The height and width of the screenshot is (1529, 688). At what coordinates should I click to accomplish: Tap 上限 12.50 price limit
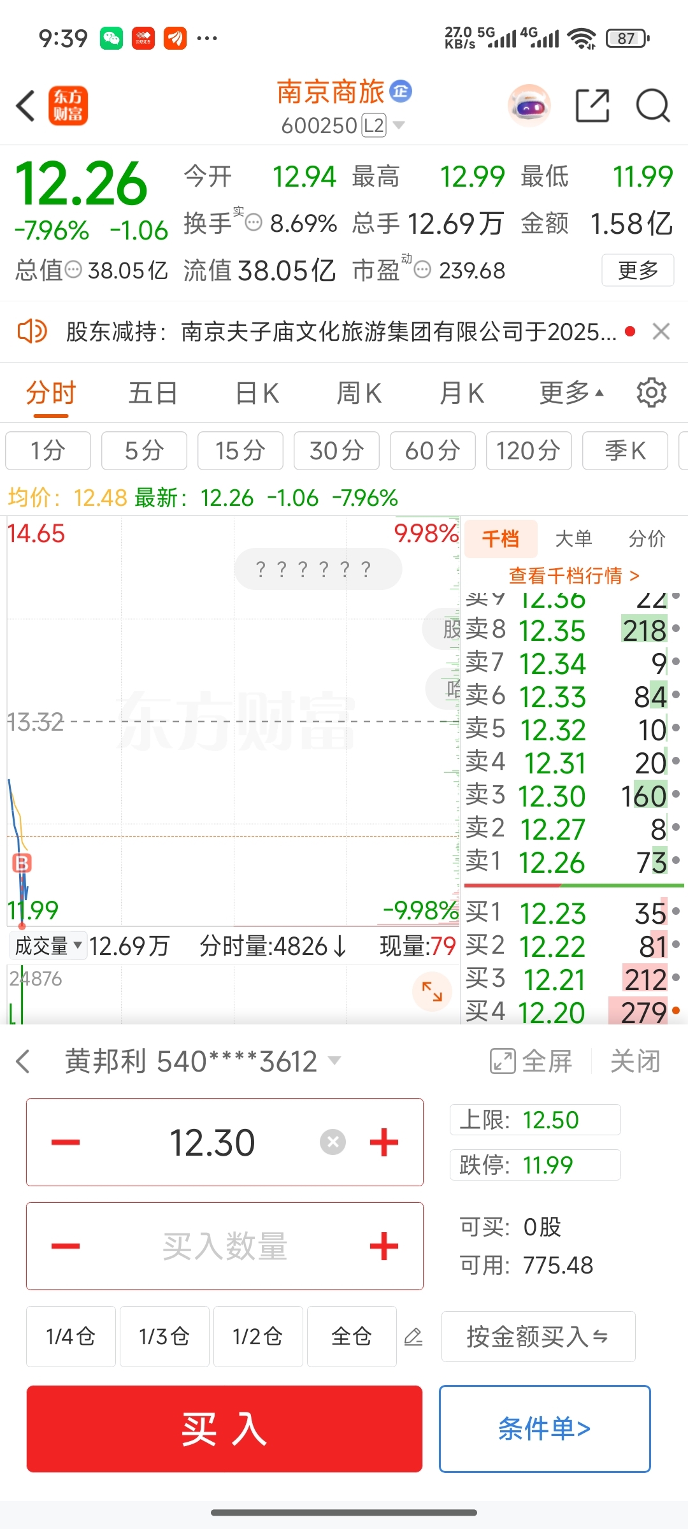[535, 1119]
